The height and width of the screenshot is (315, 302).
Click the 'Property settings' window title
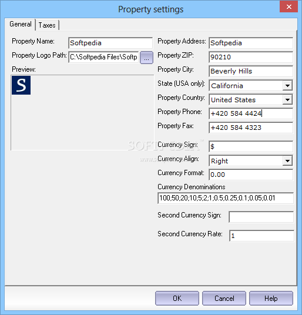click(x=151, y=9)
